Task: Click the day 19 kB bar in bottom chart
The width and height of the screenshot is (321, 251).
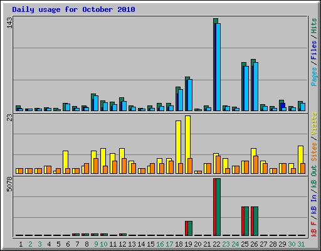Action: pos(189,228)
